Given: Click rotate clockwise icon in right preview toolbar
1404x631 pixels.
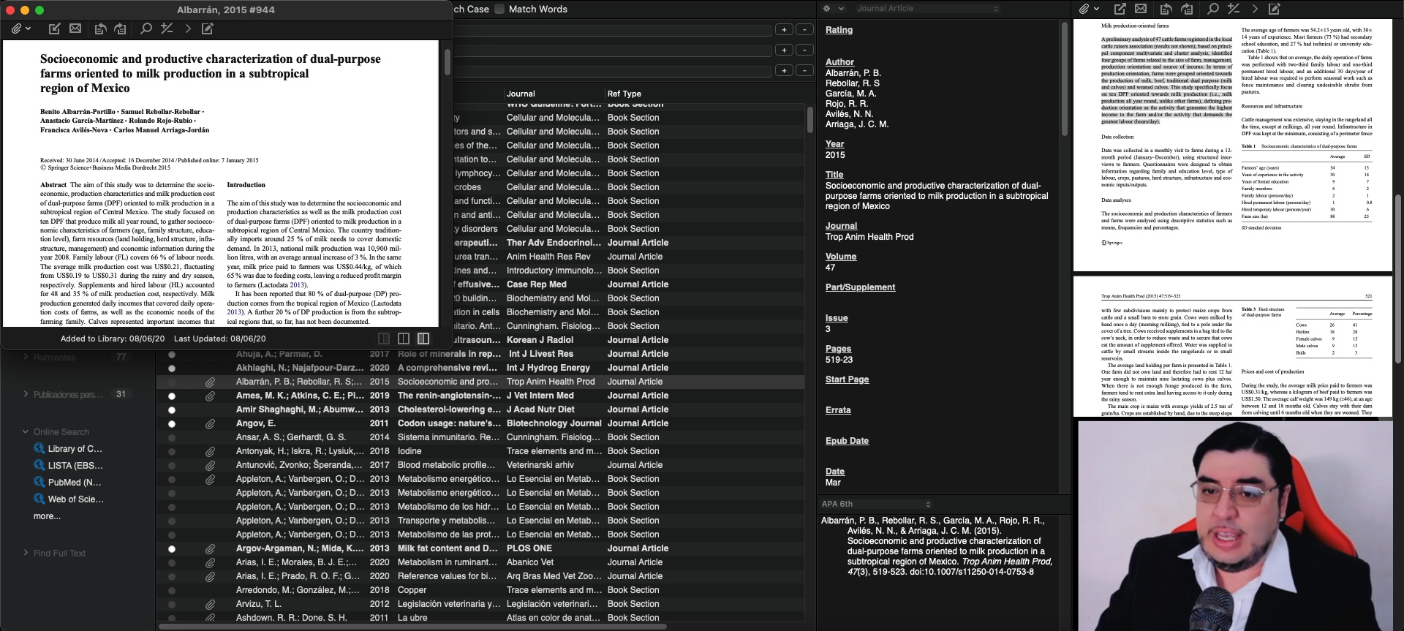Looking at the screenshot, I should tap(1187, 9).
